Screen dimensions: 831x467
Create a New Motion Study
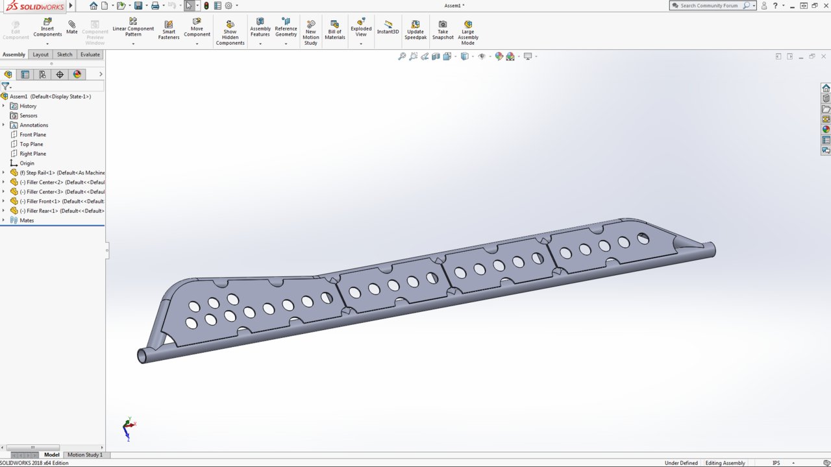pos(311,33)
